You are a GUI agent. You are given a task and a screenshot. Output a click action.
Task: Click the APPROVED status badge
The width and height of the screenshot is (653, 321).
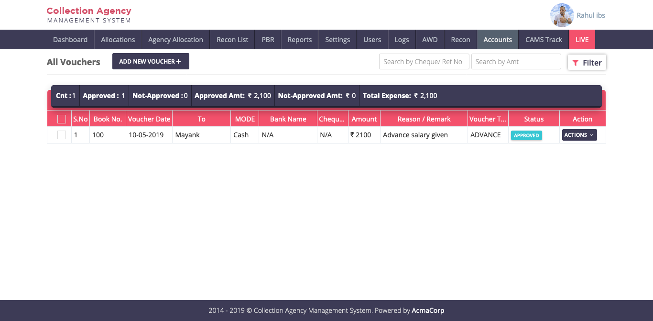point(526,135)
